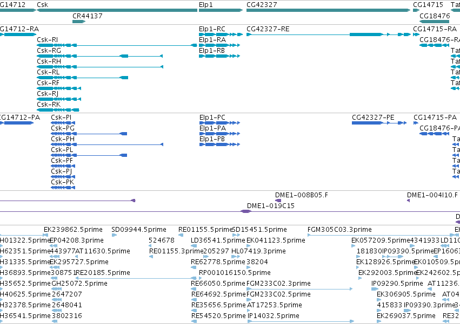Viewport: 460px width, 324px height.
Task: Open EST RE62778.5prime
Action: [x=218, y=262]
